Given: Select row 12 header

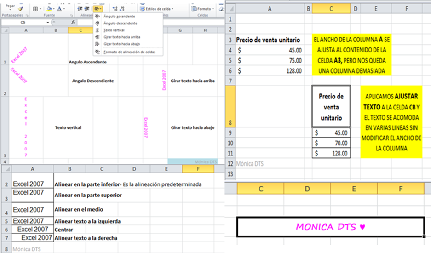Looking at the screenshot, I should [230, 164].
